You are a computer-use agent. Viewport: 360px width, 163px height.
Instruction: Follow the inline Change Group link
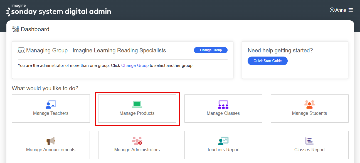tap(135, 65)
